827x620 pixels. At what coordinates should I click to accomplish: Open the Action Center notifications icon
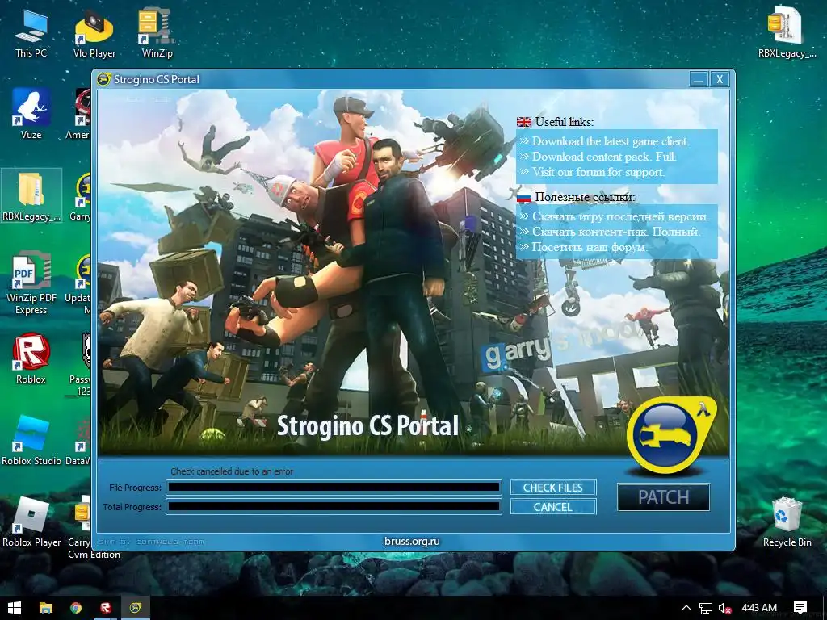coord(800,608)
